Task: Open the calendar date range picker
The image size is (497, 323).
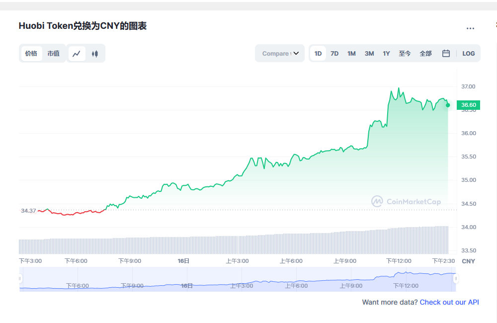Action: click(446, 53)
